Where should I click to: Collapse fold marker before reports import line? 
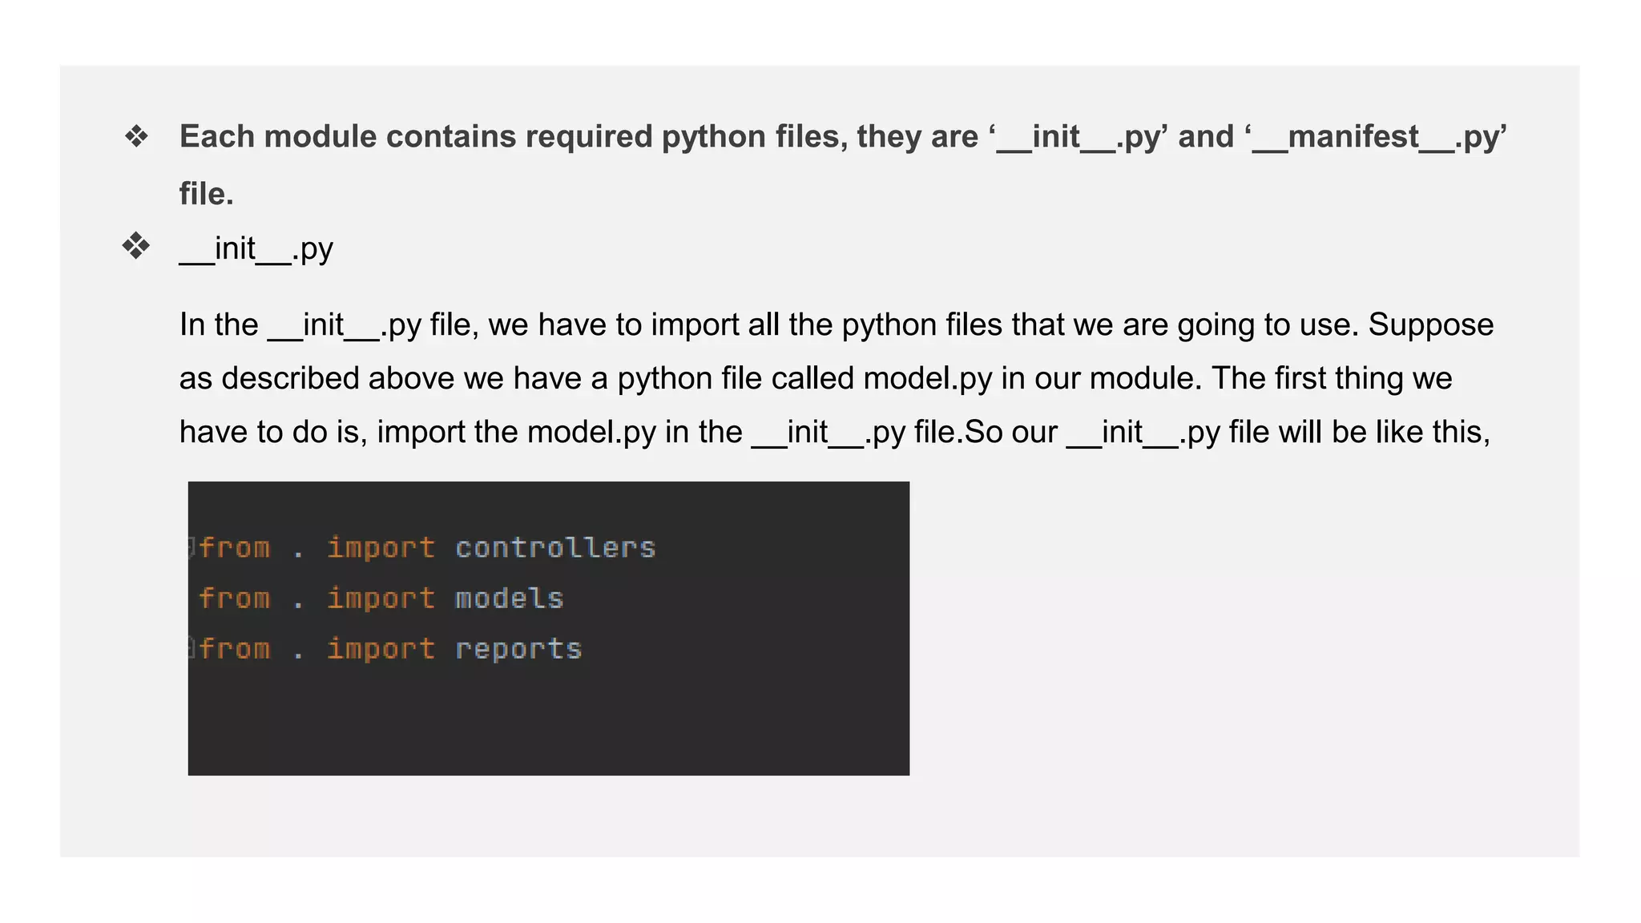pyautogui.click(x=192, y=647)
